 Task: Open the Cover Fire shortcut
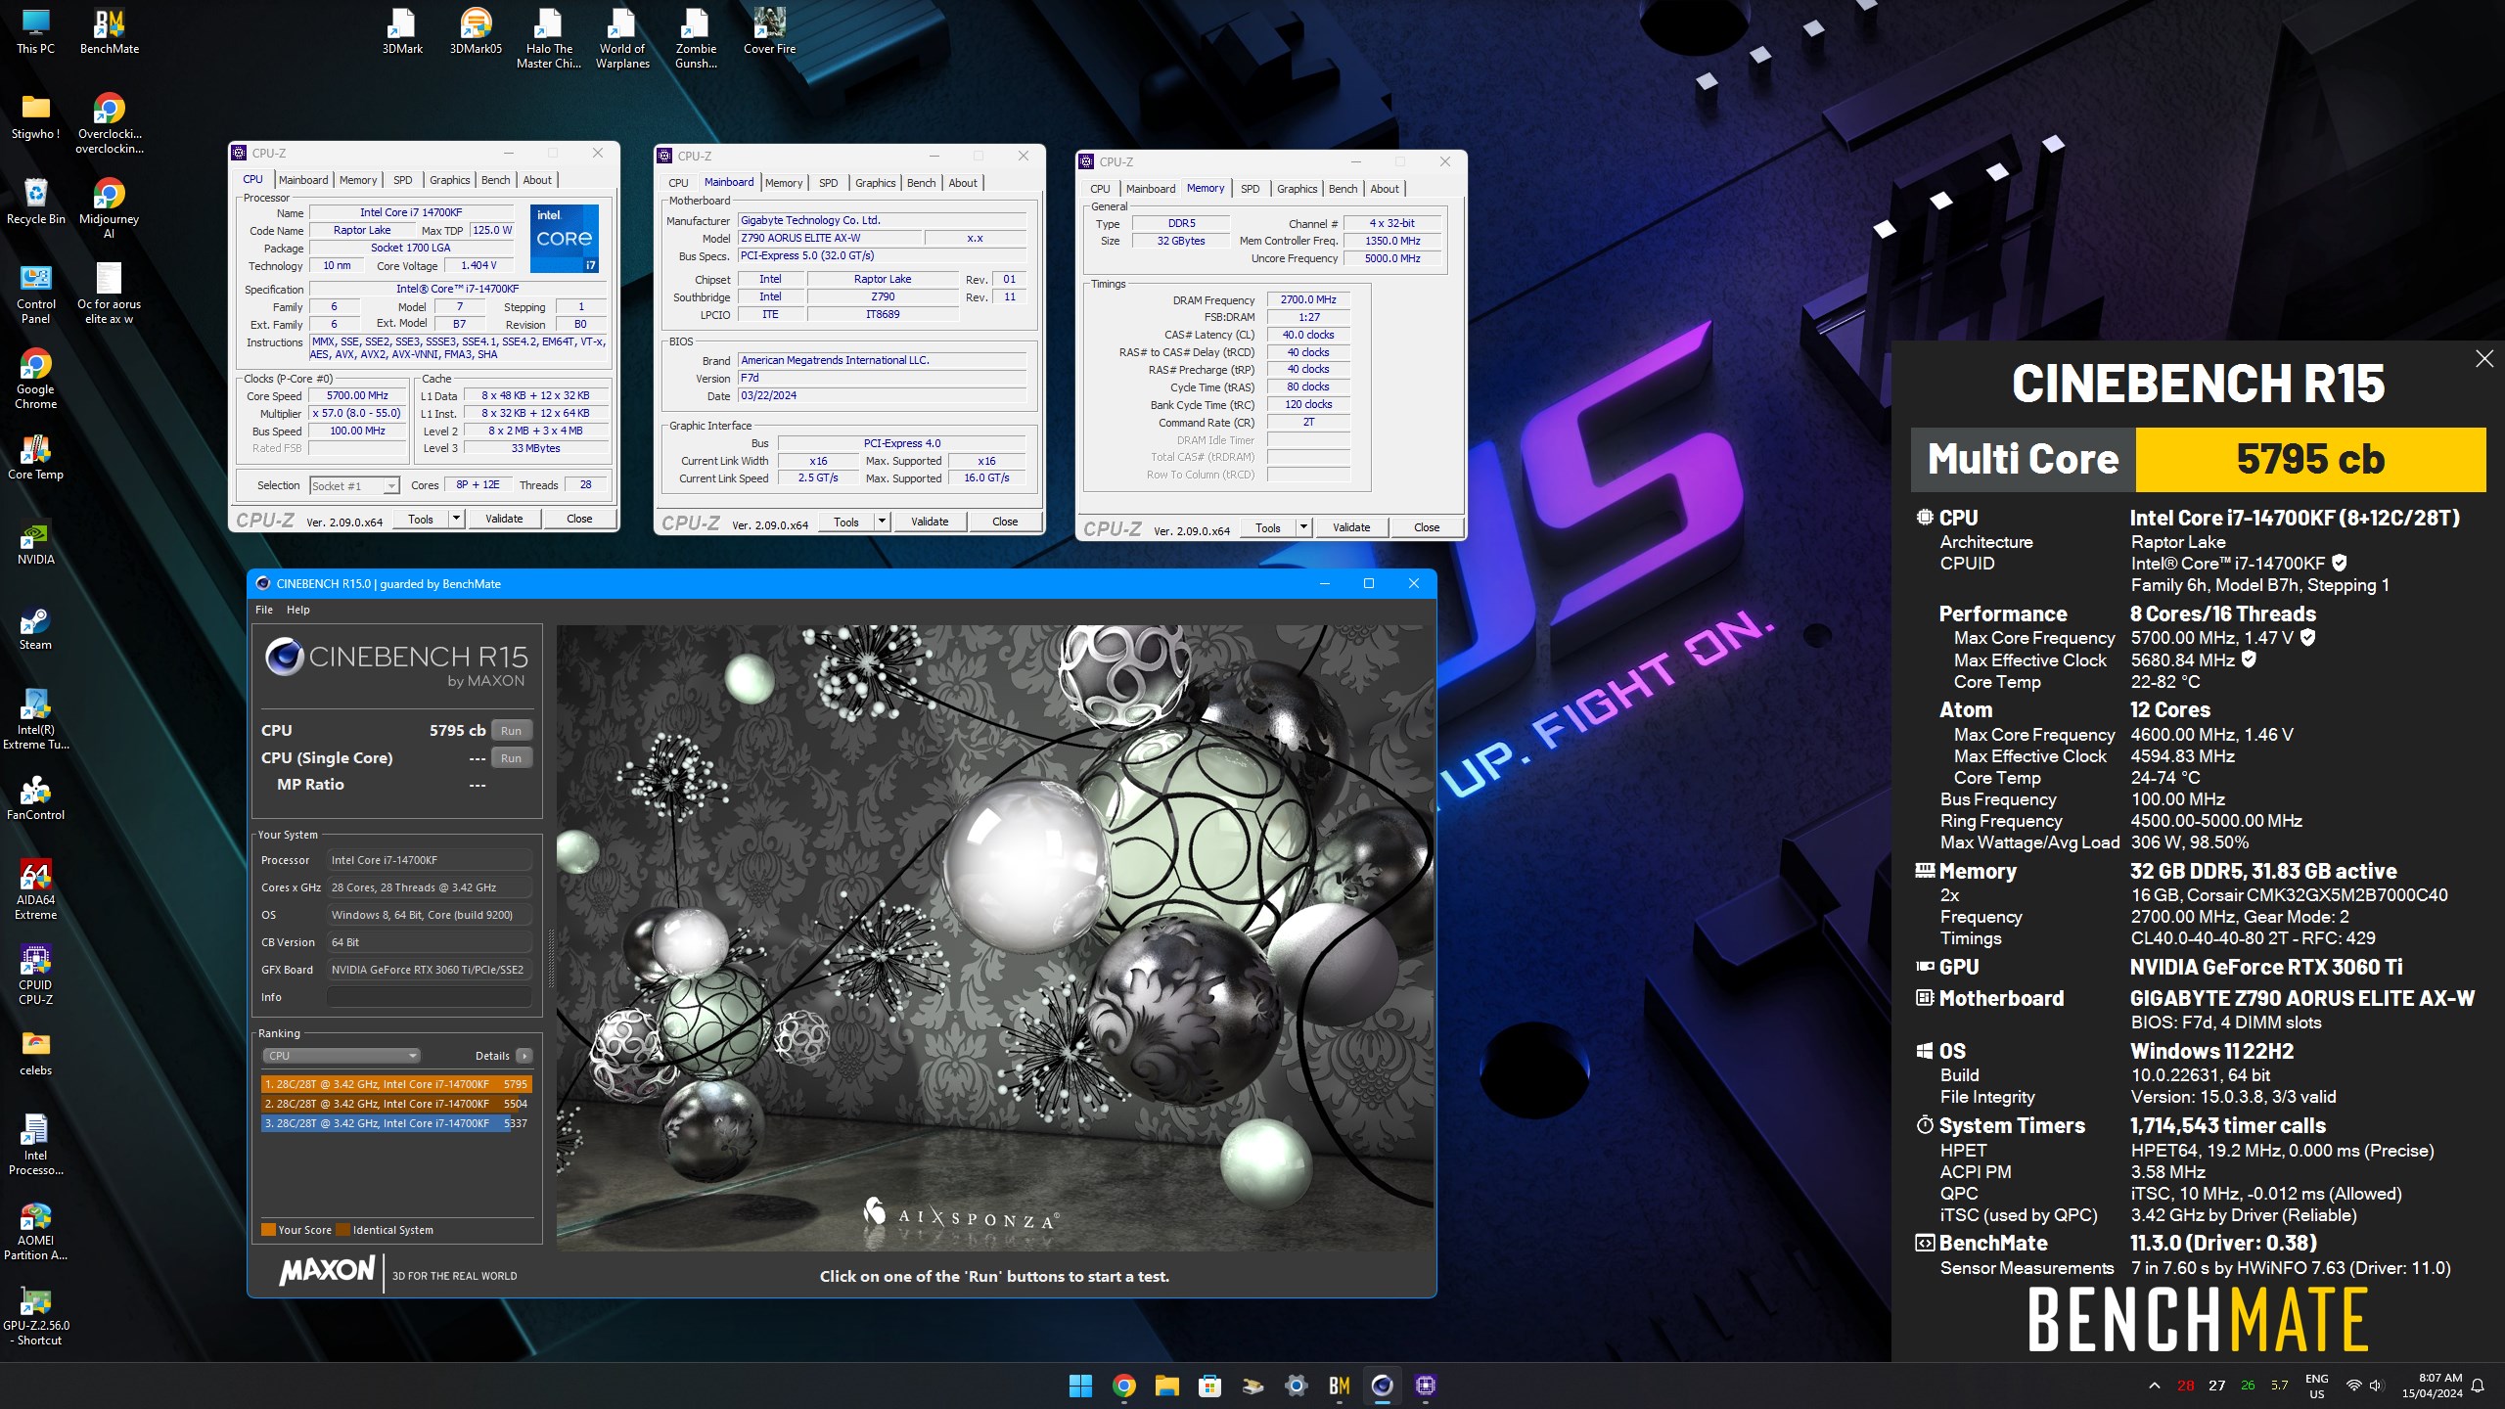(x=769, y=31)
